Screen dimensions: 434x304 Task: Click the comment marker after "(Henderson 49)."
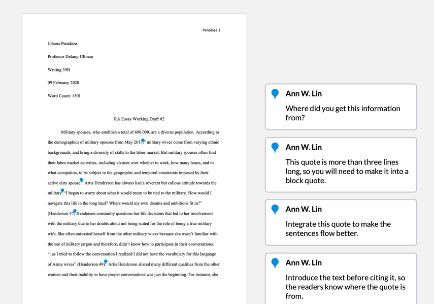(106, 262)
